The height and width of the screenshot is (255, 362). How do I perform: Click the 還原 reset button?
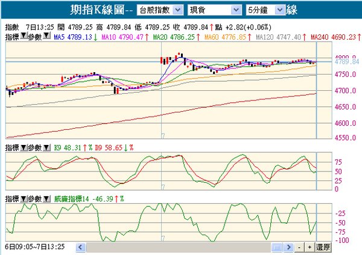(323, 248)
